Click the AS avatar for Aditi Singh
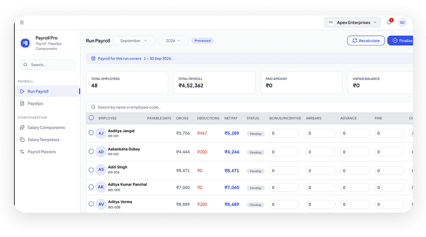Viewport: 426px width, 237px height. [101, 170]
